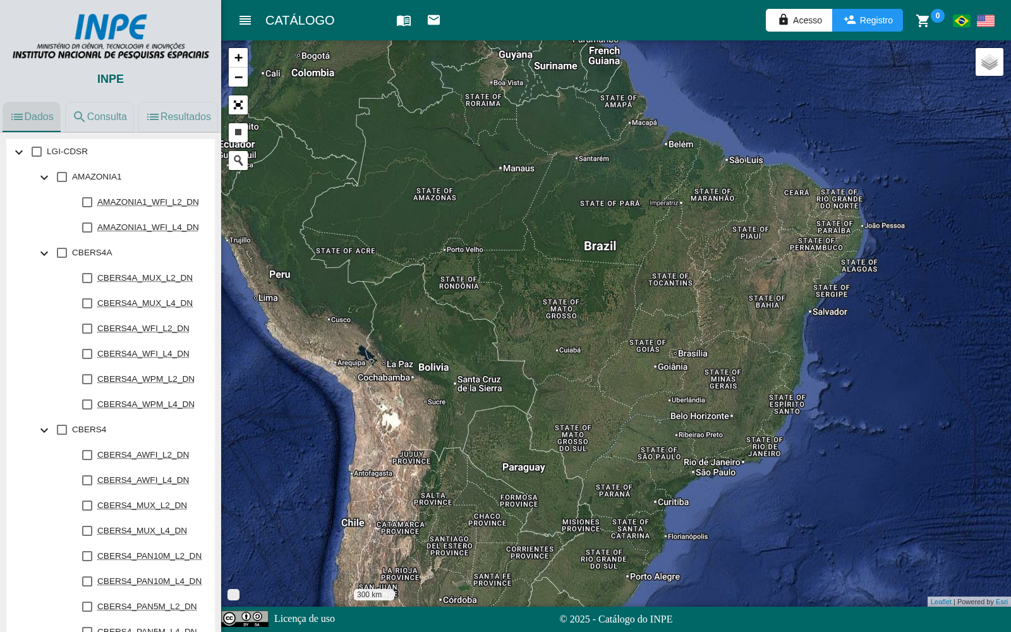The image size is (1011, 632).
Task: Collapse the CBERS4 tree node
Action: [44, 430]
